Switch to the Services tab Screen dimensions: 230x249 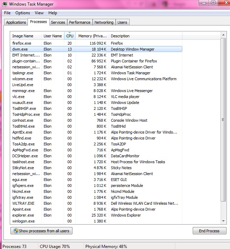click(58, 22)
